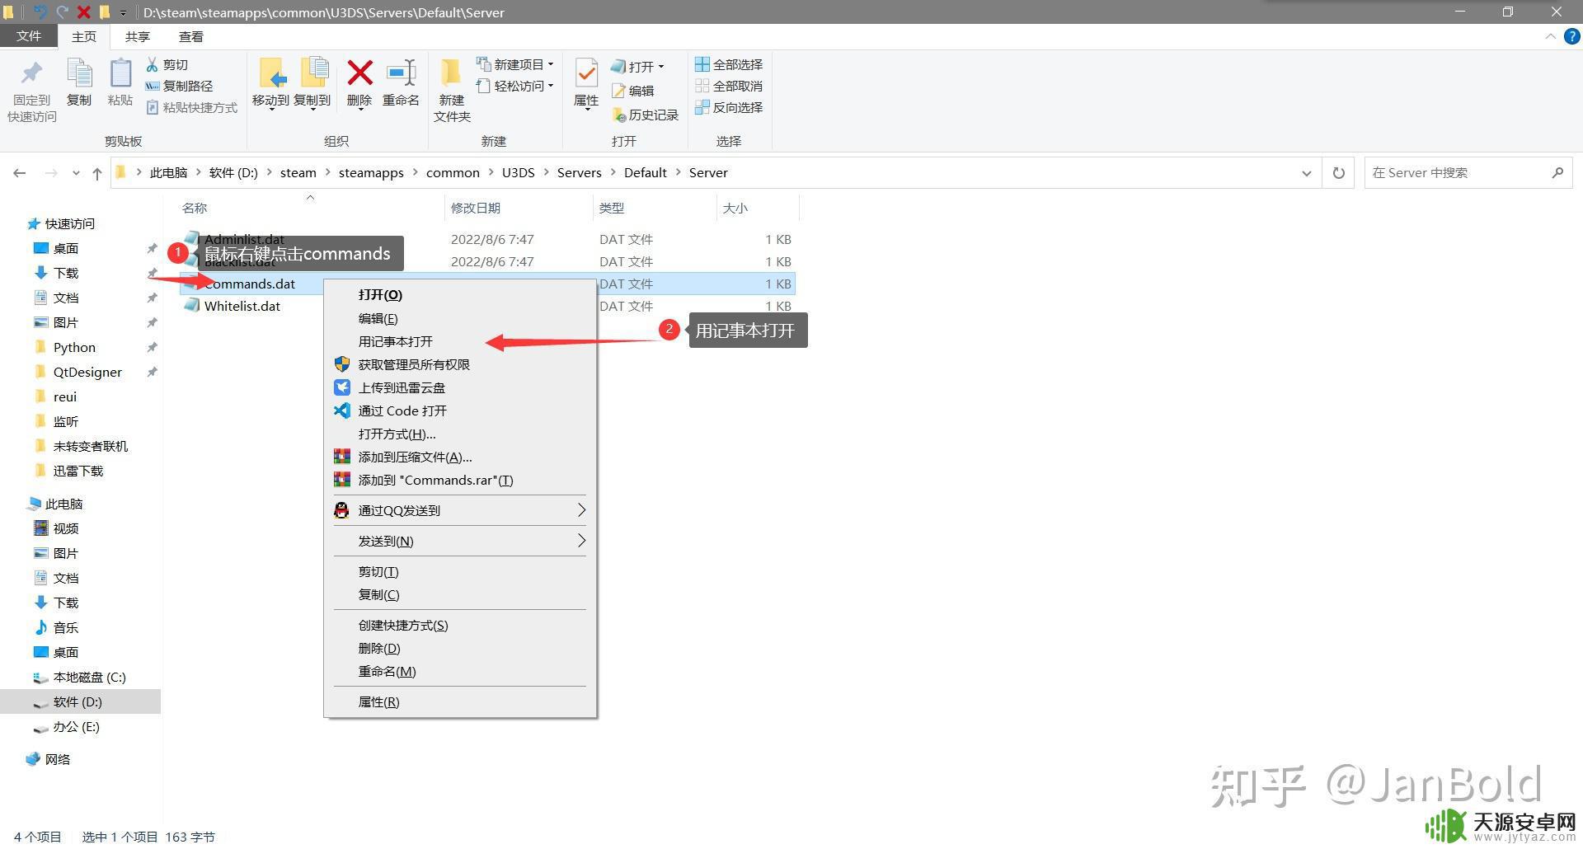Switch to the View (查看) tab
1583x849 pixels.
click(x=191, y=37)
